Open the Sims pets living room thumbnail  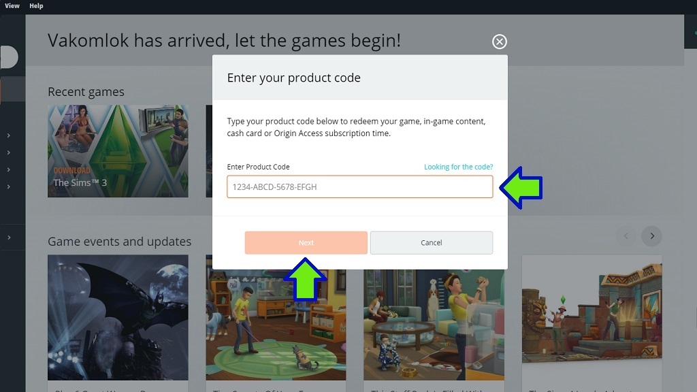[434, 325]
